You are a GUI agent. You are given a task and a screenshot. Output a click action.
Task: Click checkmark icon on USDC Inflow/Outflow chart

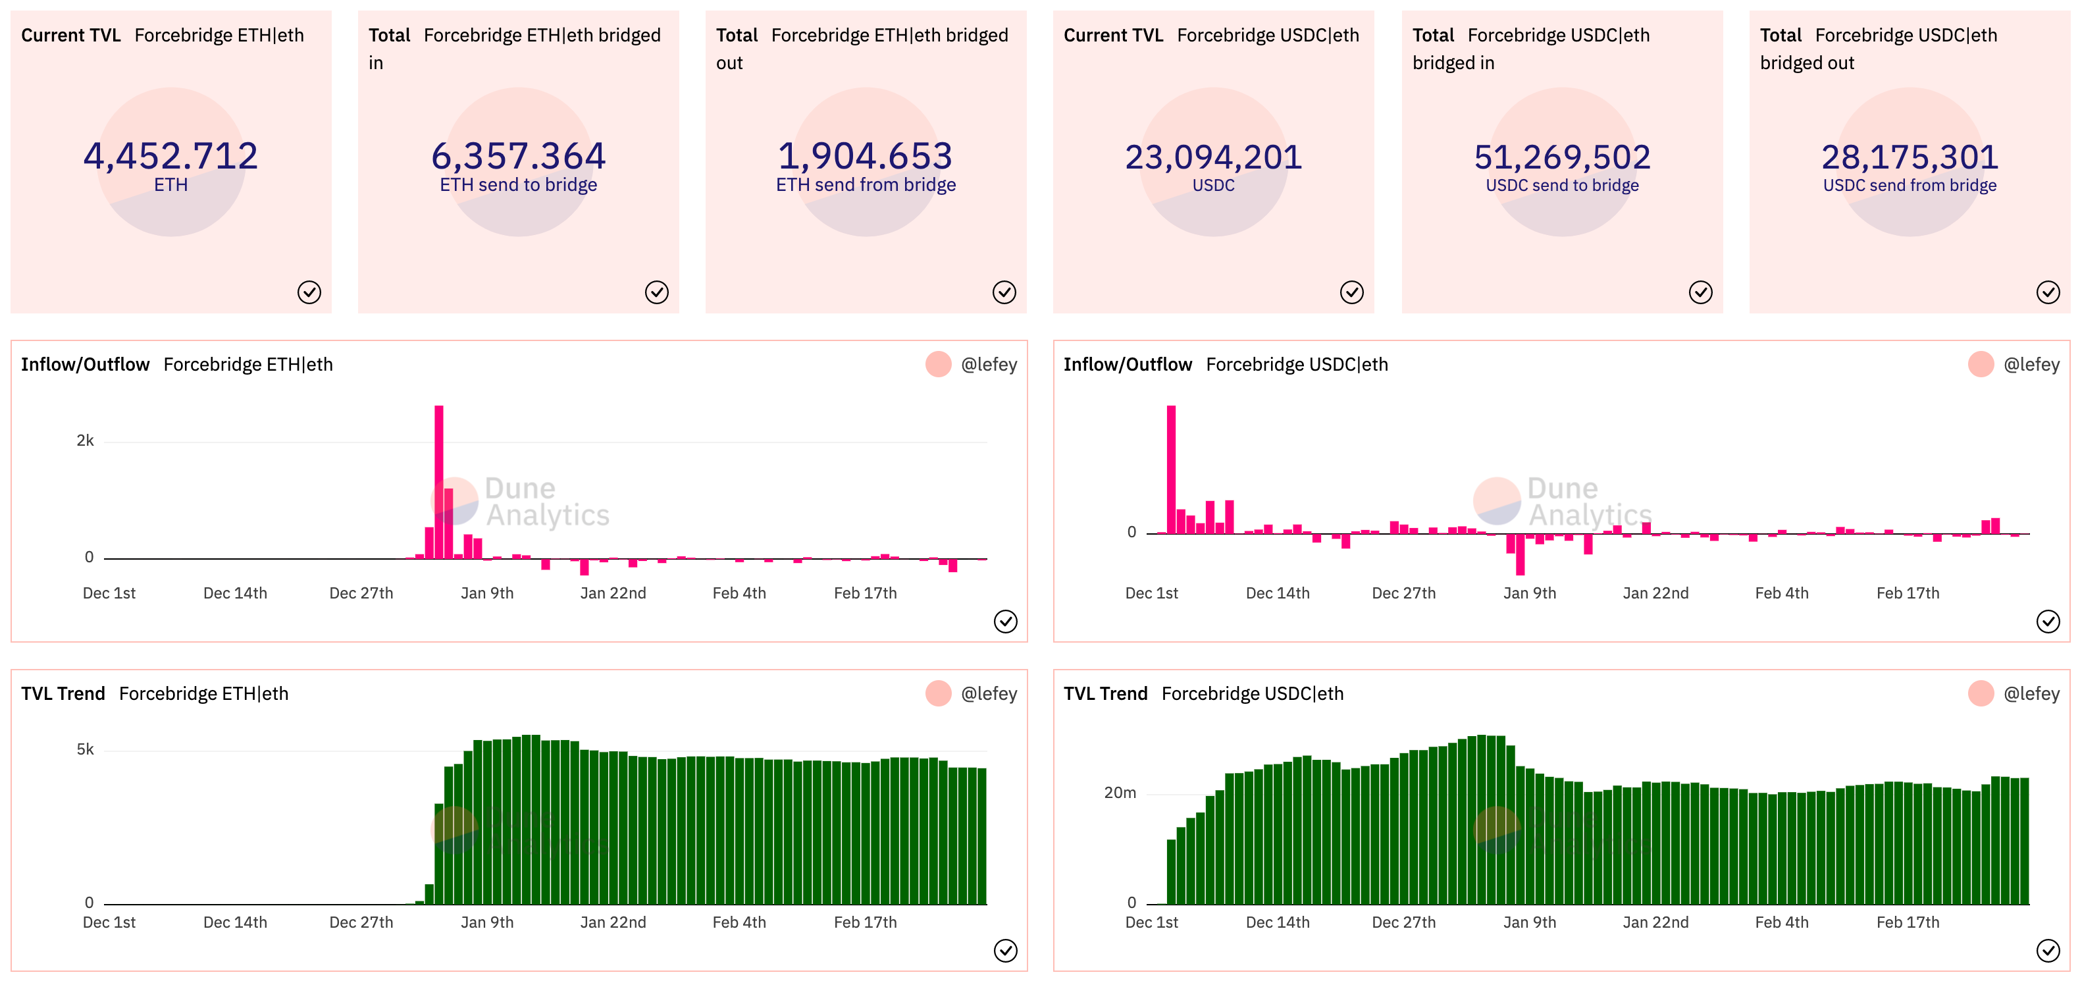pos(2048,622)
